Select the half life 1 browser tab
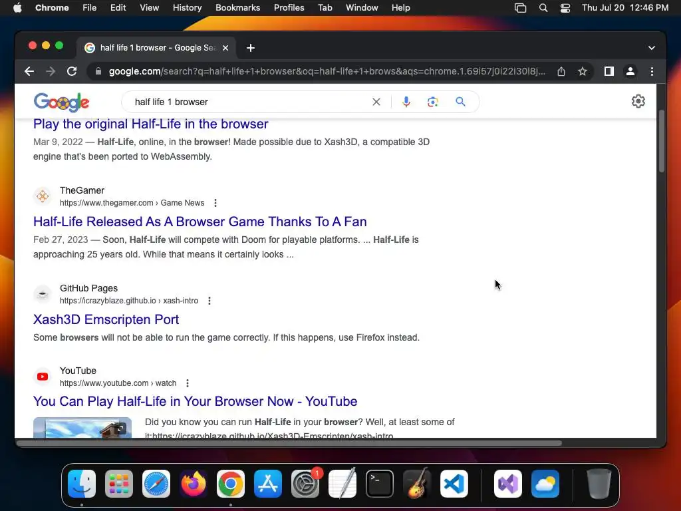 156,48
